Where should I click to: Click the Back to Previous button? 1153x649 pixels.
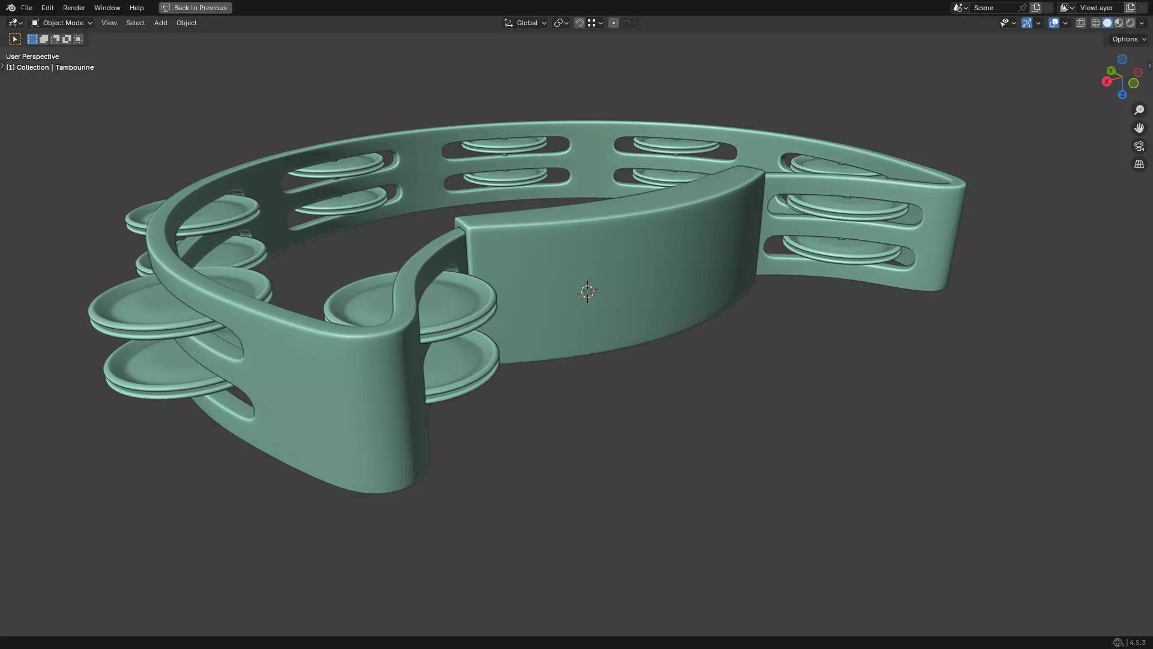(195, 8)
